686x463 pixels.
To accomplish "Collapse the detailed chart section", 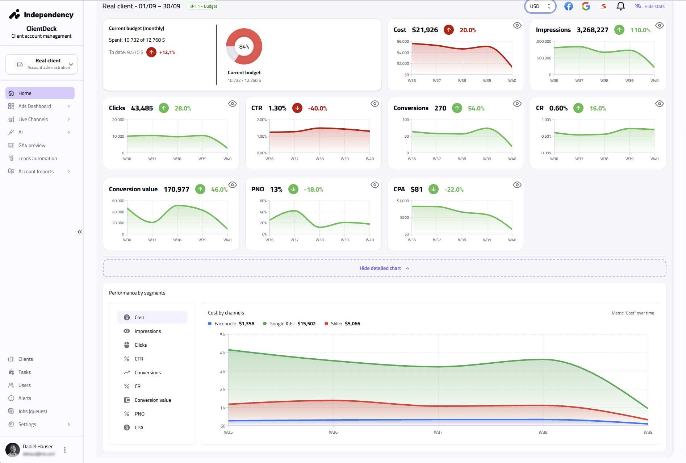I will (x=384, y=268).
